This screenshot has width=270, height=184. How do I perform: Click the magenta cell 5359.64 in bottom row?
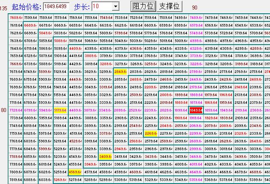pyautogui.click(x=196, y=180)
